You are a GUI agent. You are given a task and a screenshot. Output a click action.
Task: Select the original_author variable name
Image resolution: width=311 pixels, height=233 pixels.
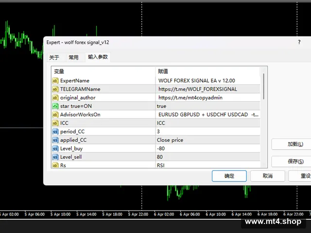pyautogui.click(x=78, y=98)
